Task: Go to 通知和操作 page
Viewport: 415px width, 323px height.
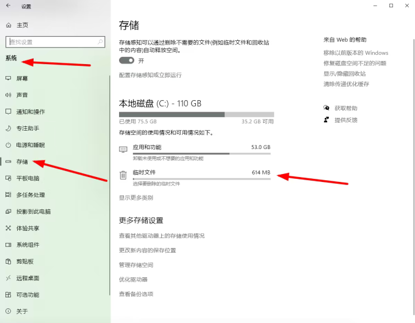Action: (31, 112)
